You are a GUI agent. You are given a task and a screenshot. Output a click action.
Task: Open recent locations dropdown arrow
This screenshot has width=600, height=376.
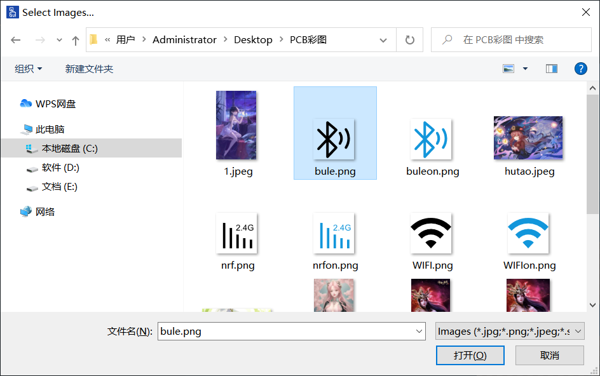(x=59, y=40)
